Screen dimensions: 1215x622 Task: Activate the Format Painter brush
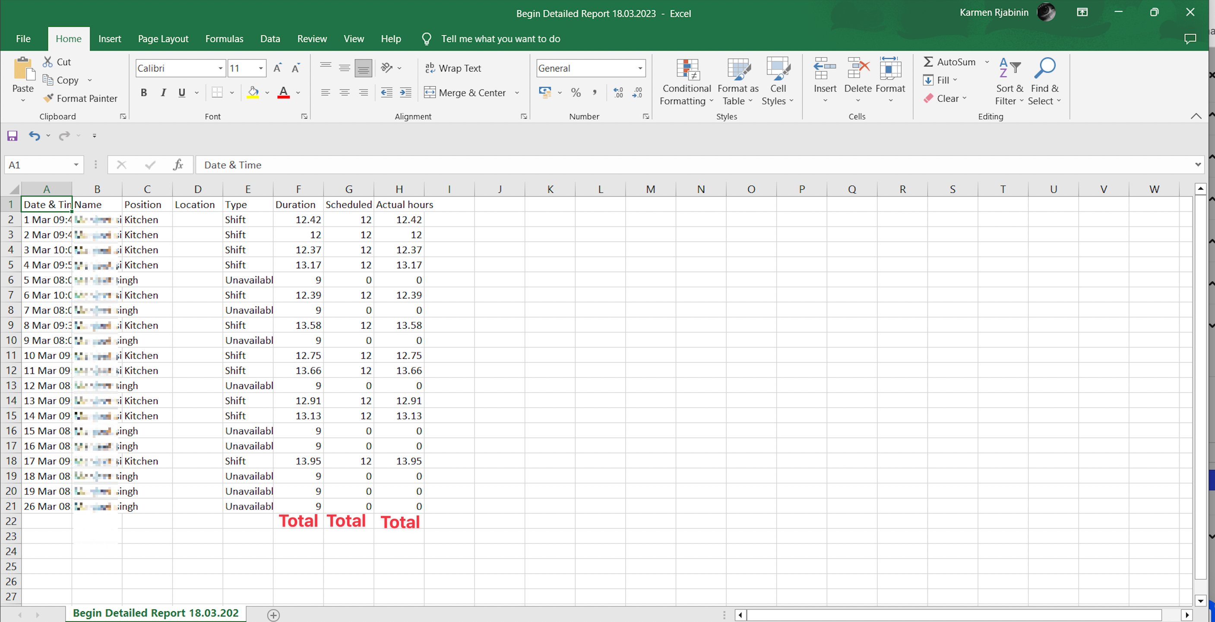tap(47, 98)
